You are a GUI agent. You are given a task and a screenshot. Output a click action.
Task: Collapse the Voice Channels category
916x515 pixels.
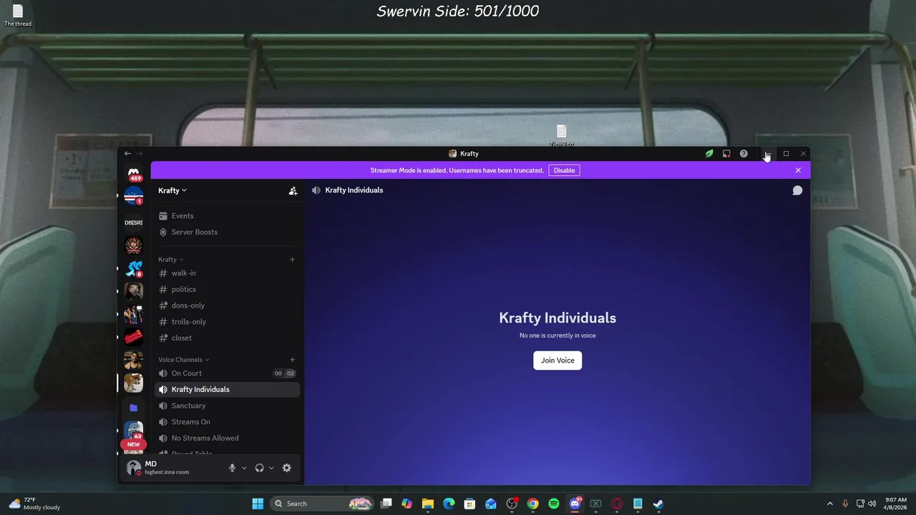coord(184,360)
